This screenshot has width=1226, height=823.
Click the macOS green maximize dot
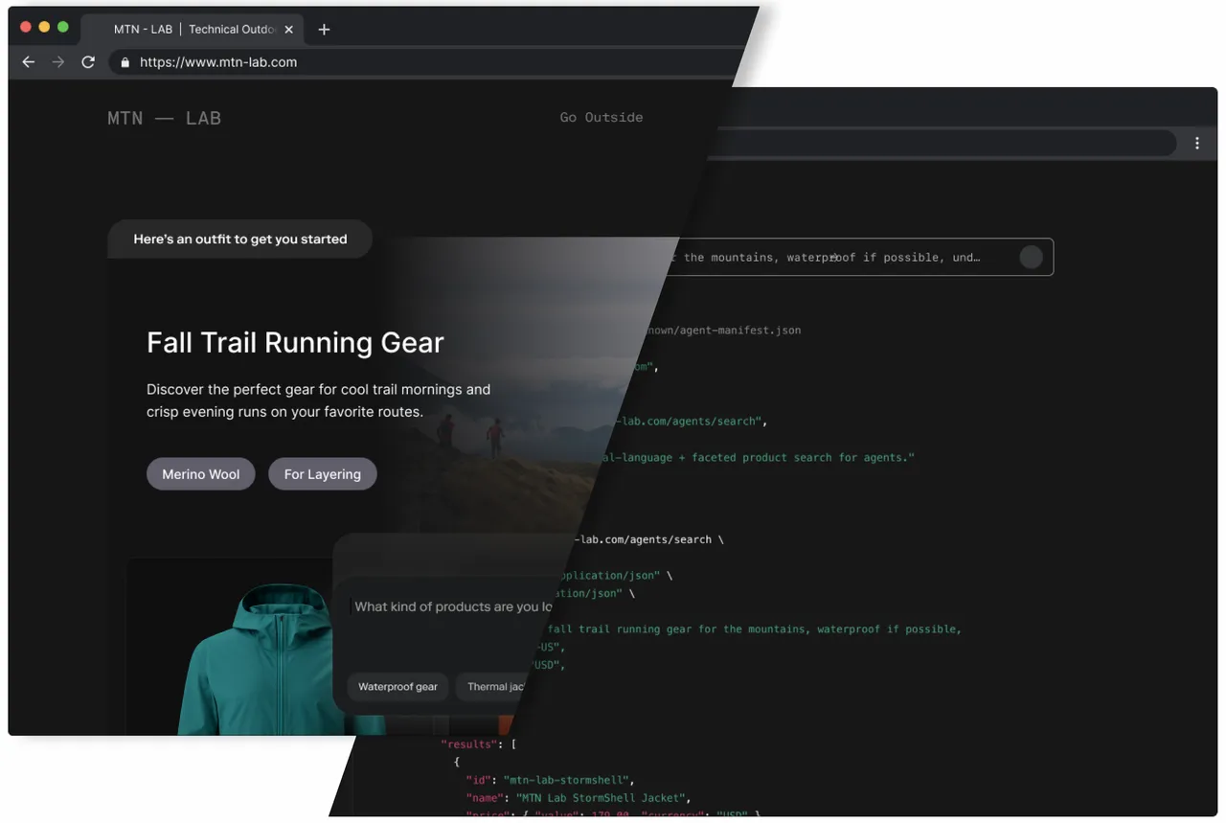point(63,28)
